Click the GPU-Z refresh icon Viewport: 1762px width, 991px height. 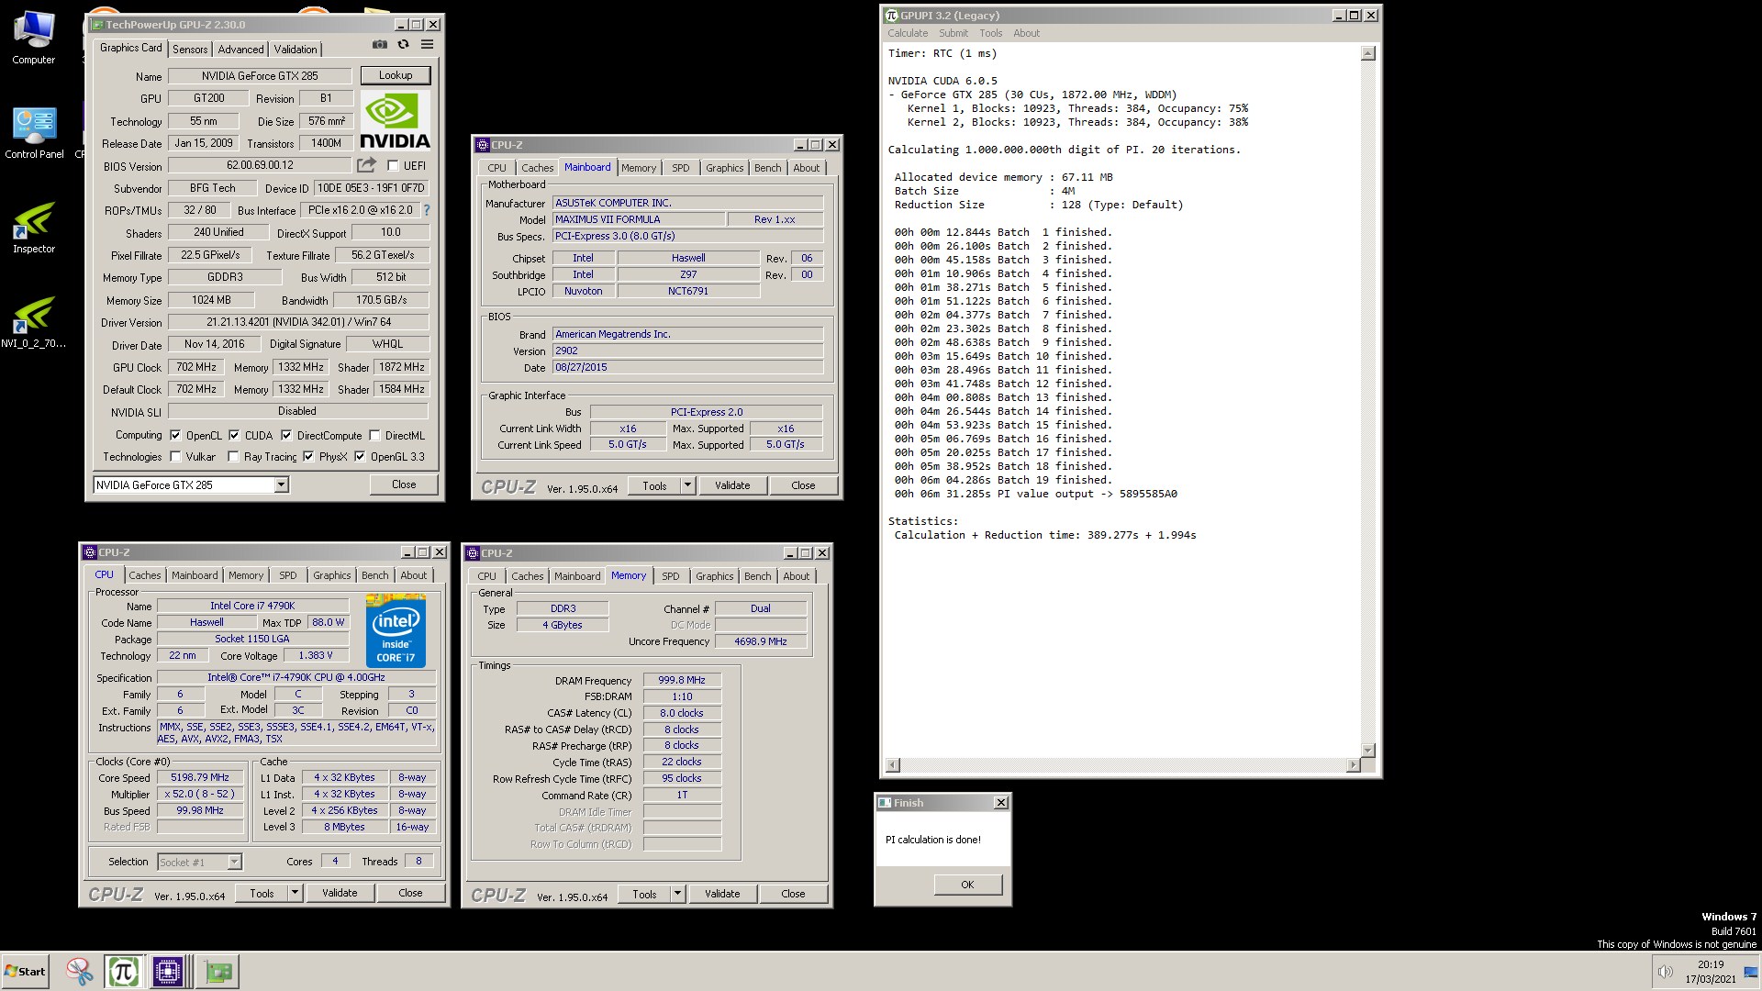(x=403, y=44)
